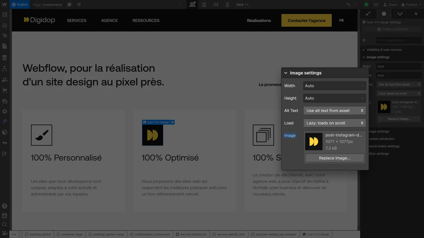
Task: Open the video tutorials camera icon
Action: [5, 233]
